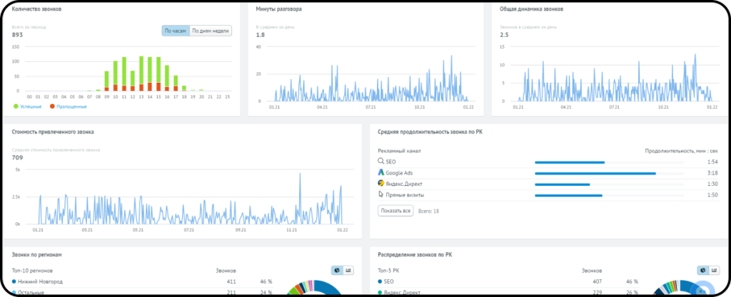Image resolution: width=731 pixels, height=297 pixels.
Task: Click the hour 09 bar in calls chart
Action: [x=106, y=81]
